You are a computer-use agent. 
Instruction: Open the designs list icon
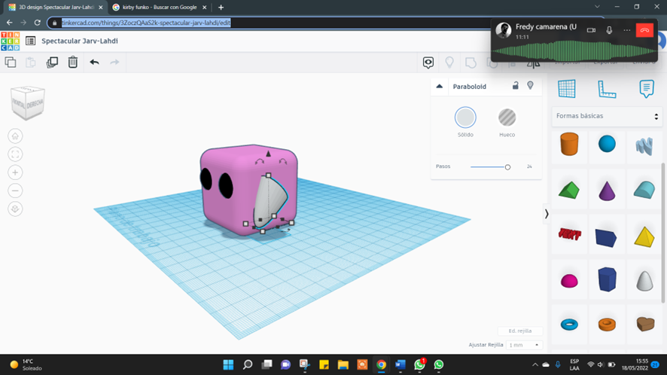click(30, 41)
